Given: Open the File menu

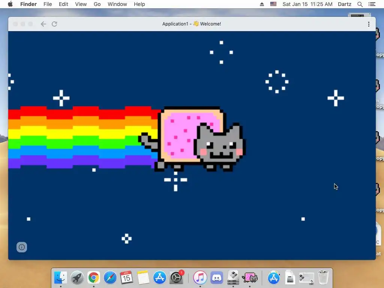Looking at the screenshot, I should [48, 4].
